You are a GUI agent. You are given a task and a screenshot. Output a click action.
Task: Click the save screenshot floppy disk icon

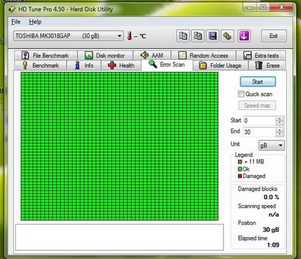pos(213,36)
